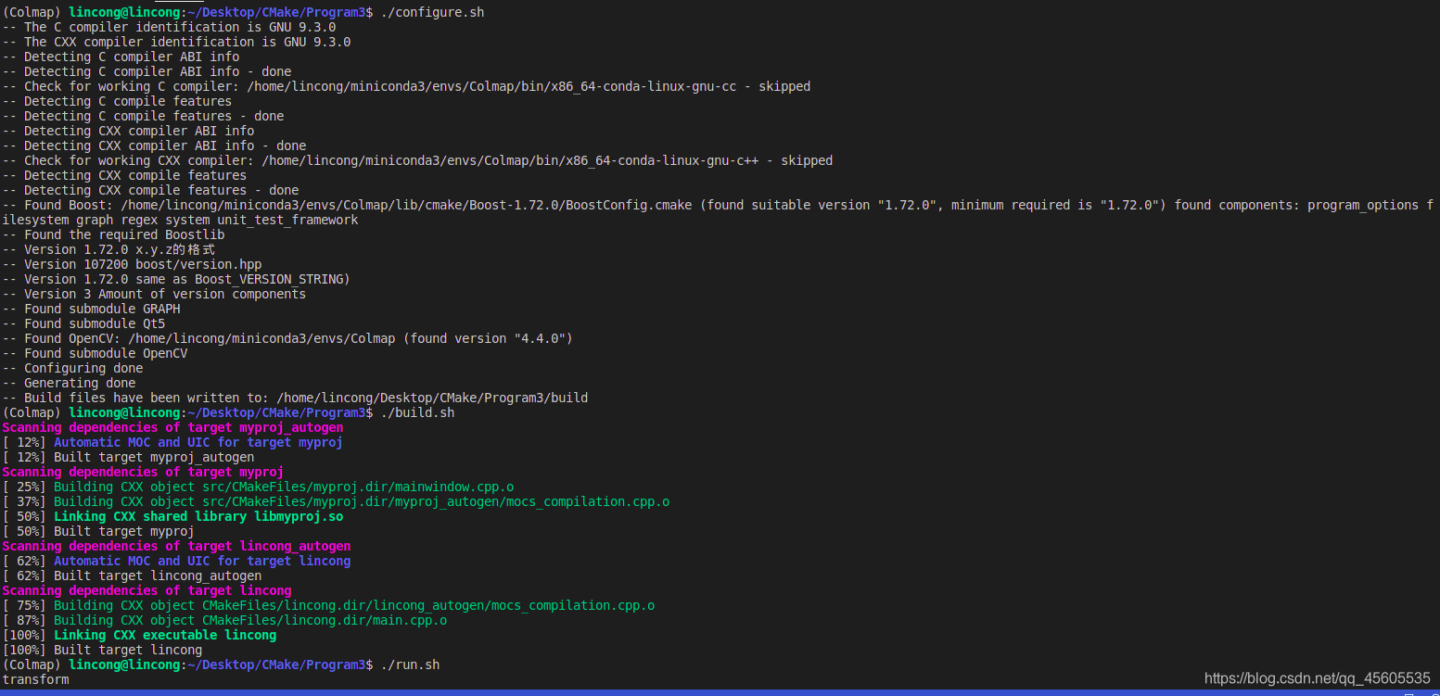This screenshot has width=1440, height=696.
Task: Click 'Detecting CXX compiler ABI info - done' line
Action: tap(154, 146)
